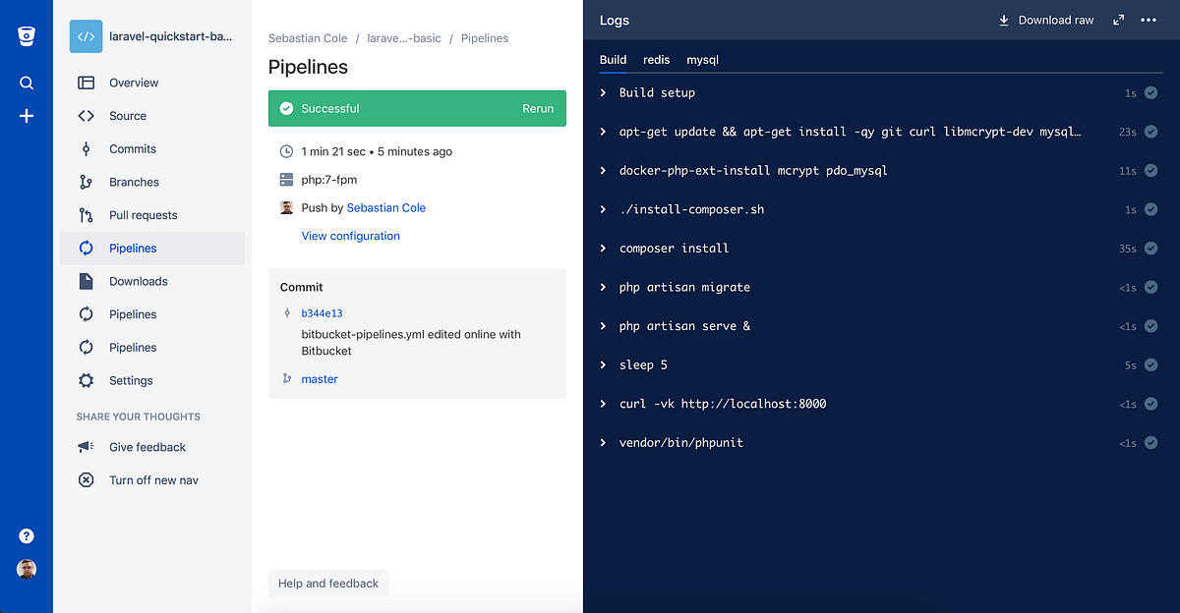Open the Source view icon in the sidebar
The width and height of the screenshot is (1180, 613).
86,115
